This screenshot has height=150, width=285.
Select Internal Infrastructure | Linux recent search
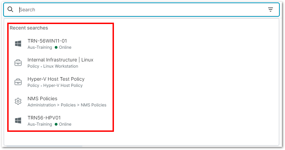click(60, 60)
